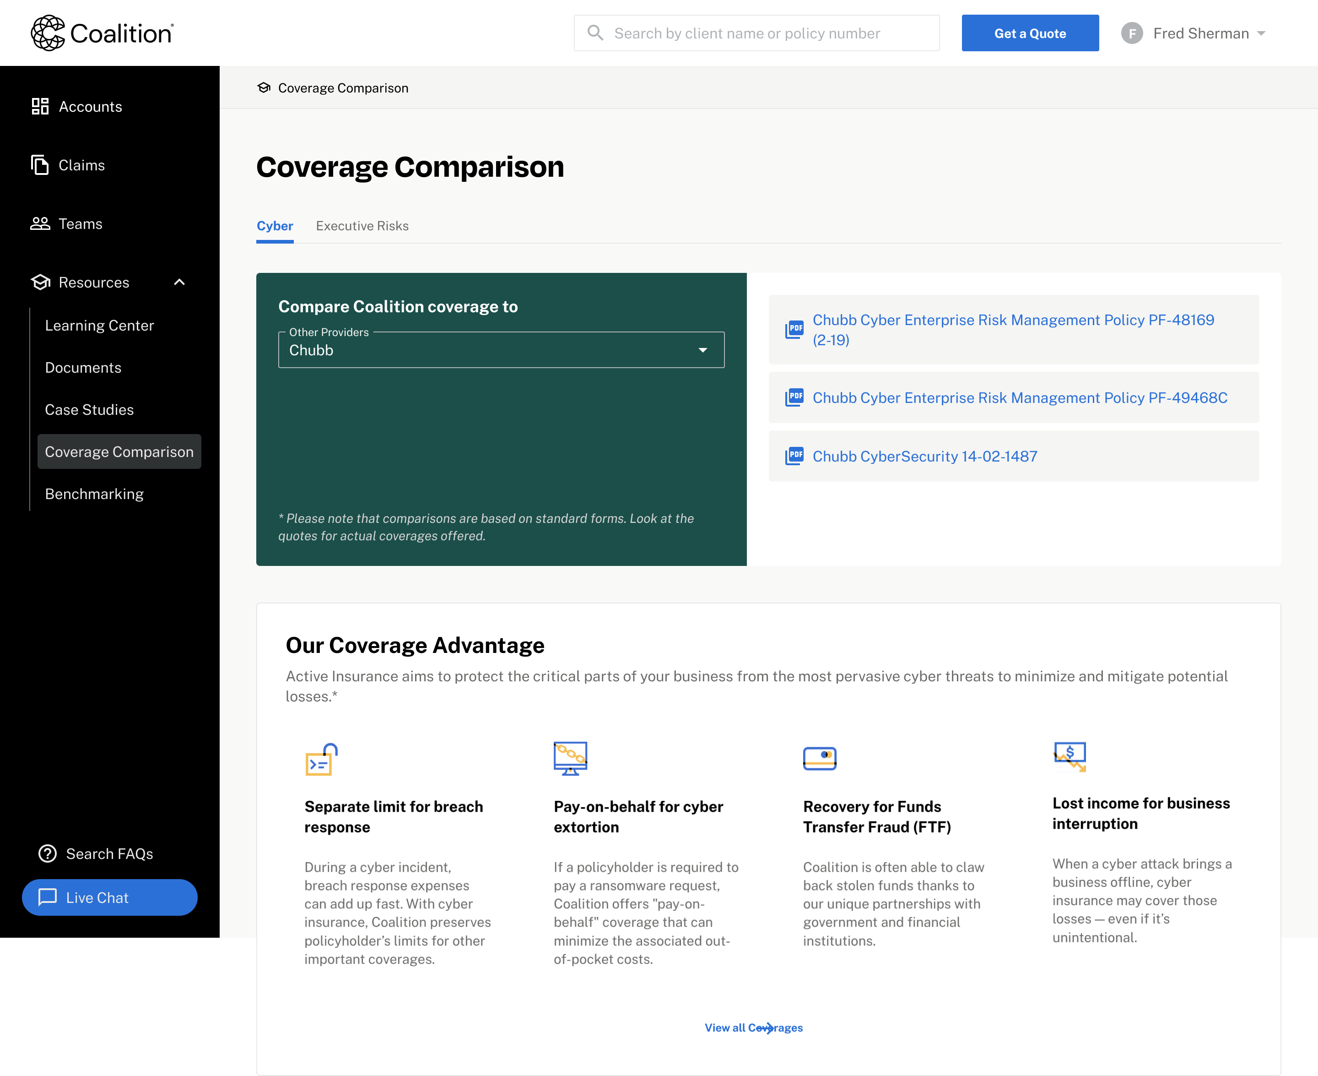
Task: Click the Coverage Comparison breadcrumb text
Action: (343, 88)
